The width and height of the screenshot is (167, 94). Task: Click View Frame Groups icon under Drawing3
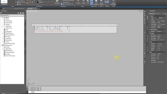[5, 44]
